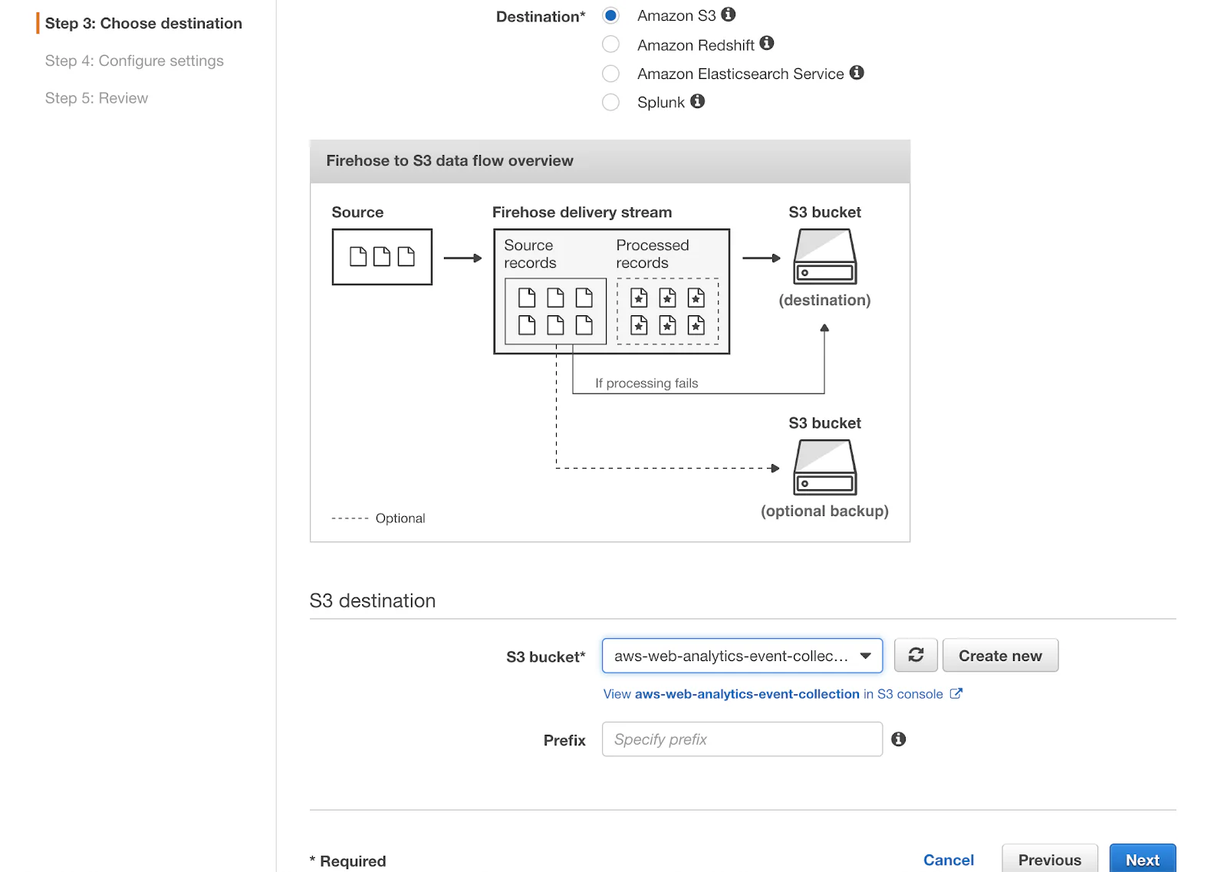
Task: Proceed with the Next button
Action: [1143, 860]
